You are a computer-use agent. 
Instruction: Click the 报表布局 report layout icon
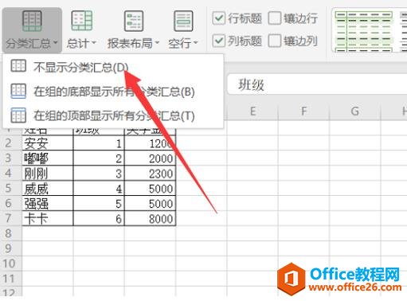tap(134, 21)
